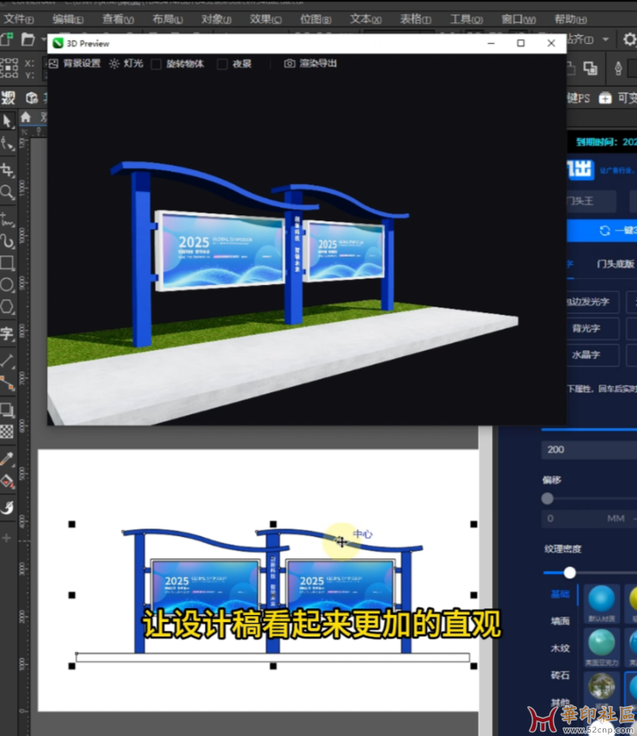Select the Connector tool
This screenshot has width=637, height=736.
pyautogui.click(x=7, y=383)
